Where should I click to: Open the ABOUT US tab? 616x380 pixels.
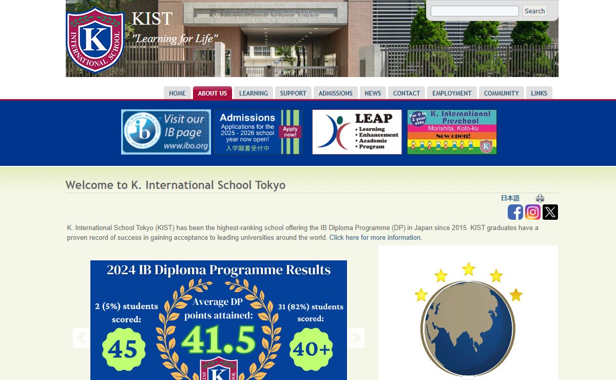[213, 93]
